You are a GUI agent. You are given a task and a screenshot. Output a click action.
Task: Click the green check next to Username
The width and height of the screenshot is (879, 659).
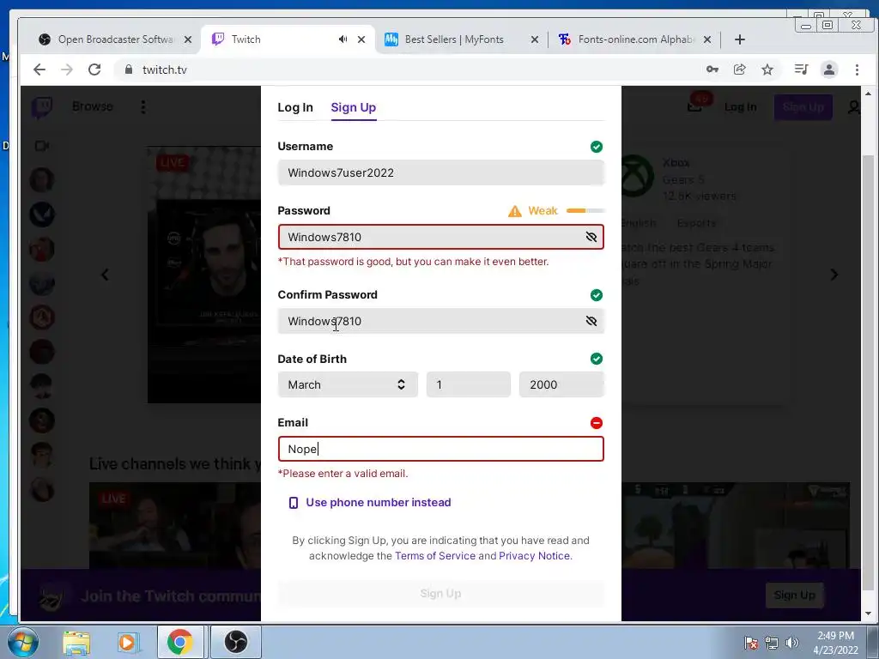[597, 147]
